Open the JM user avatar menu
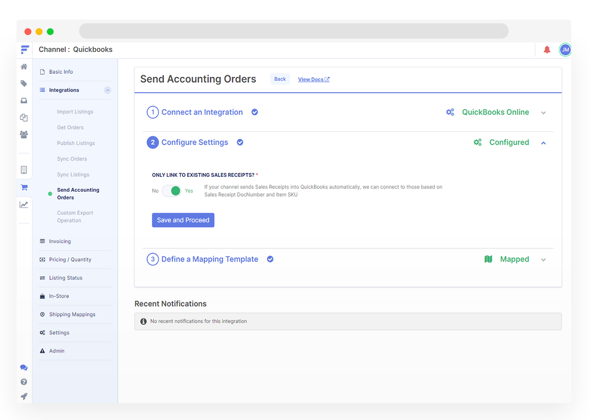This screenshot has width=590, height=420. click(565, 50)
